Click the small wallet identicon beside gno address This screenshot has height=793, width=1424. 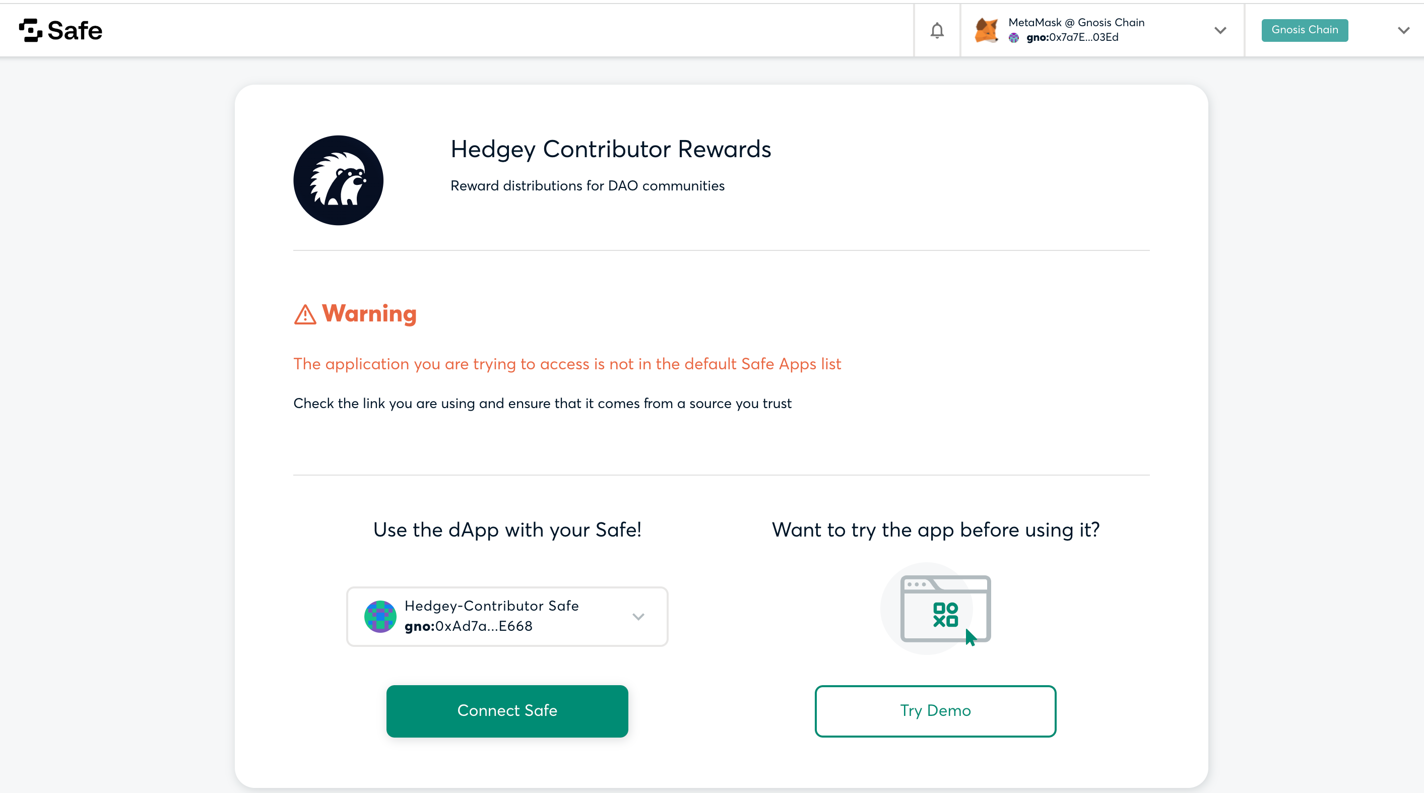[x=1014, y=38]
